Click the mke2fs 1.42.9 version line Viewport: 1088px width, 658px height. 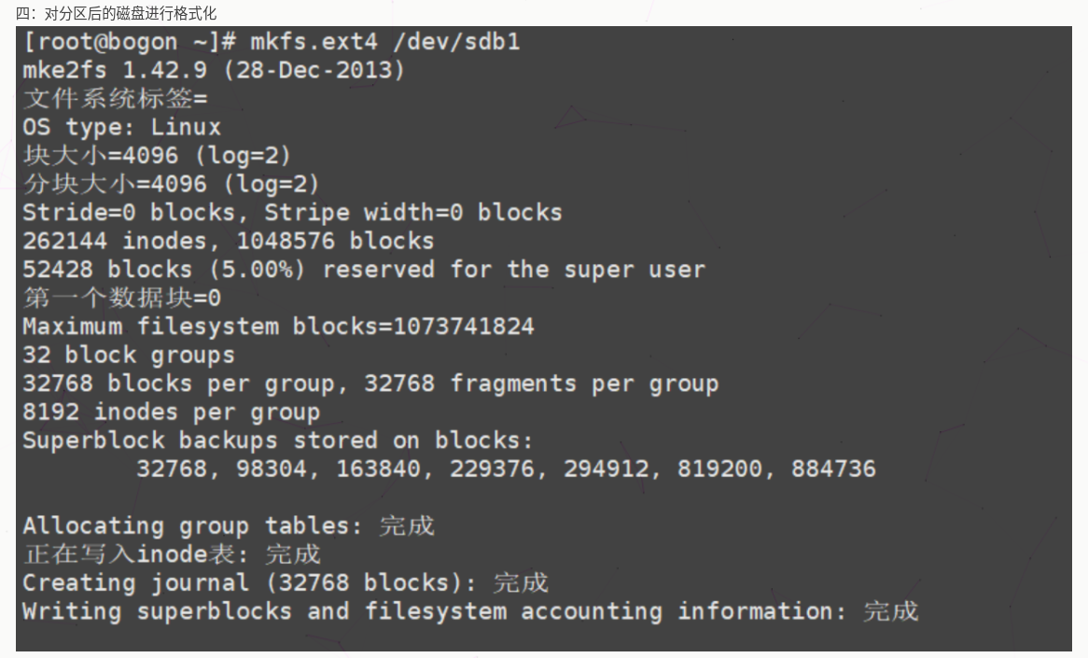click(x=214, y=70)
